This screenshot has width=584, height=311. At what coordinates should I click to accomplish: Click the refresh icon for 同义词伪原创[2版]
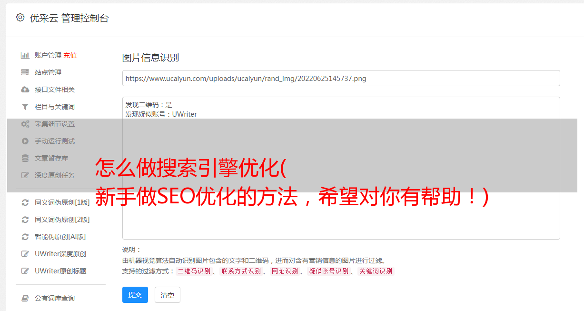pos(25,220)
